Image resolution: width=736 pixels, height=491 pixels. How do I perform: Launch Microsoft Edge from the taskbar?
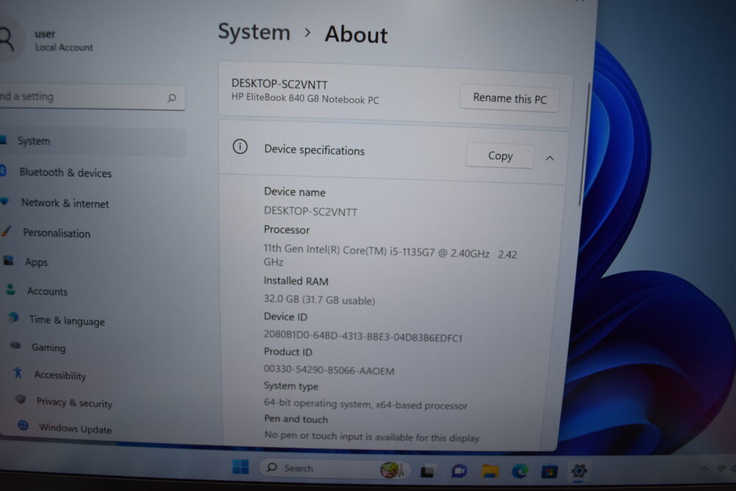pos(519,471)
